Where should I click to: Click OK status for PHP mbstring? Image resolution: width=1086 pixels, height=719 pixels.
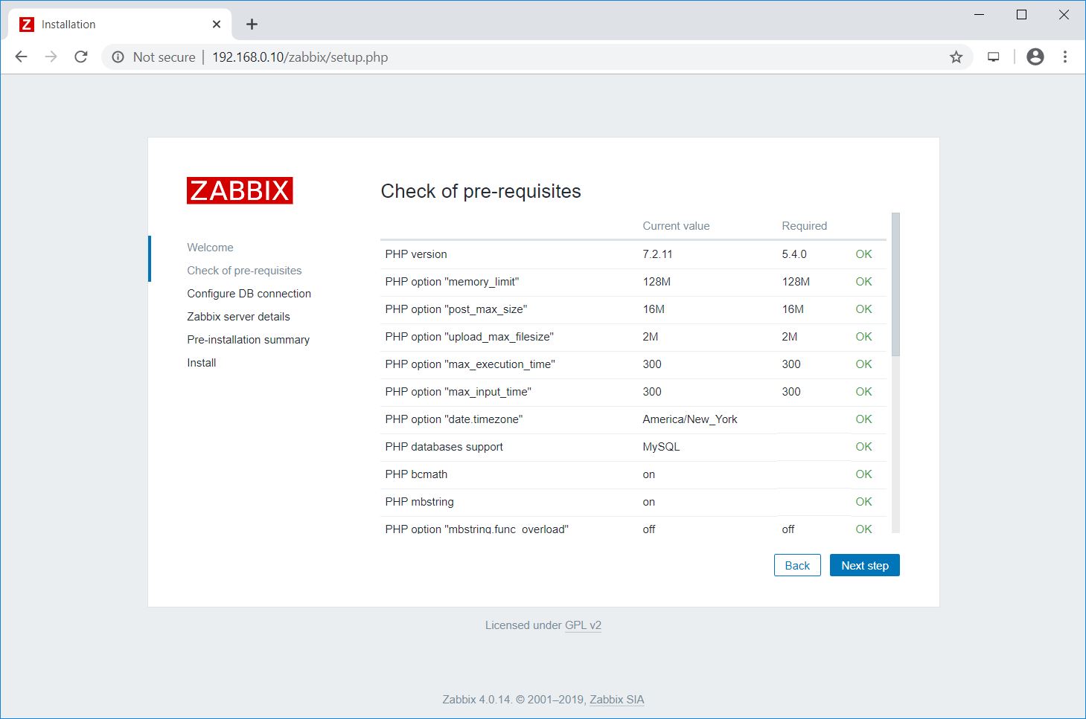pos(863,502)
